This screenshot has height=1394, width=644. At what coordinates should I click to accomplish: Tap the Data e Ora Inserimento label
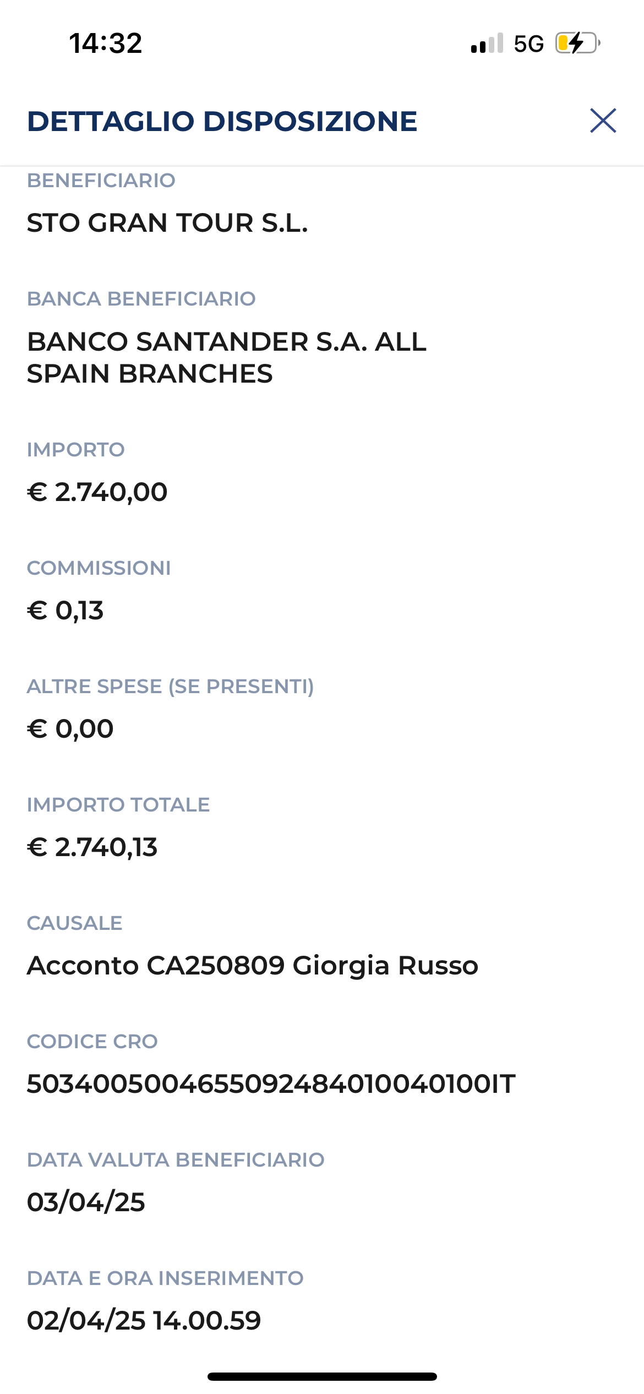[165, 1278]
